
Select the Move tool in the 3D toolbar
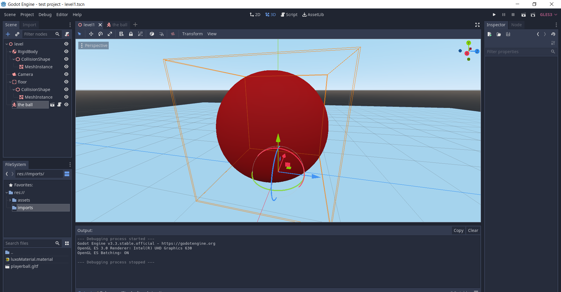pos(91,34)
